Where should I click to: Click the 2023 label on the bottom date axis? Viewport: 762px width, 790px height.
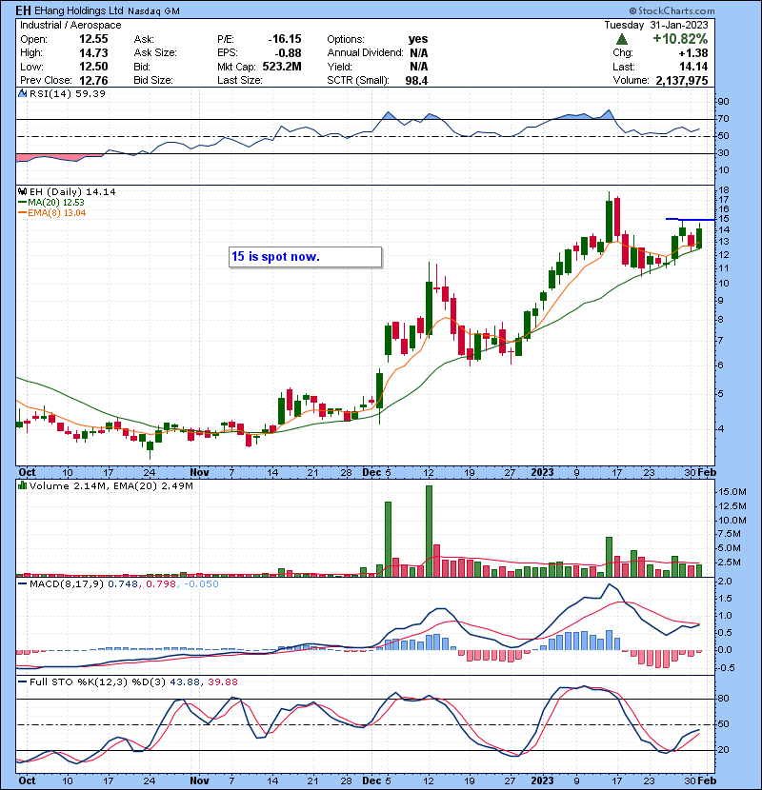543,780
